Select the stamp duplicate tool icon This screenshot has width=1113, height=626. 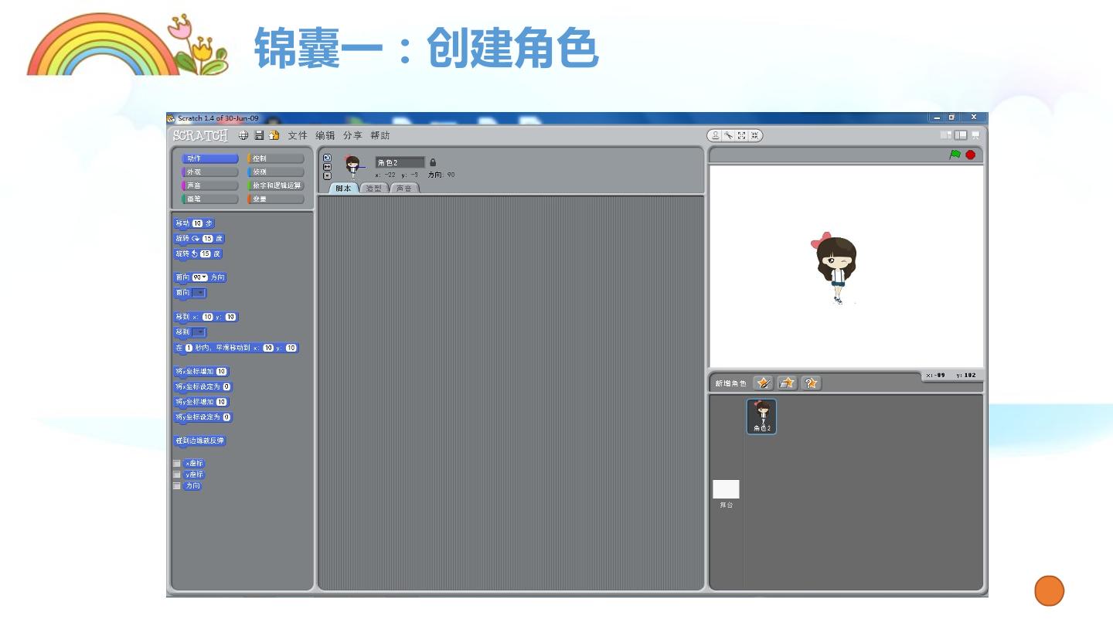(716, 135)
